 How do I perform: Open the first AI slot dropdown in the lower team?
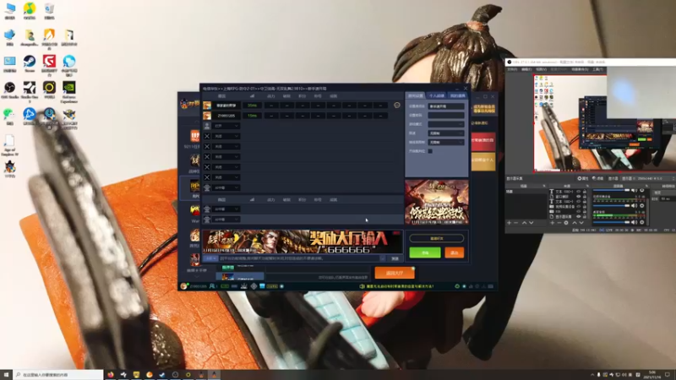[x=226, y=209]
